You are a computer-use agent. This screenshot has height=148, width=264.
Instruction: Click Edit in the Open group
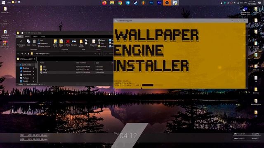[x=101, y=43]
